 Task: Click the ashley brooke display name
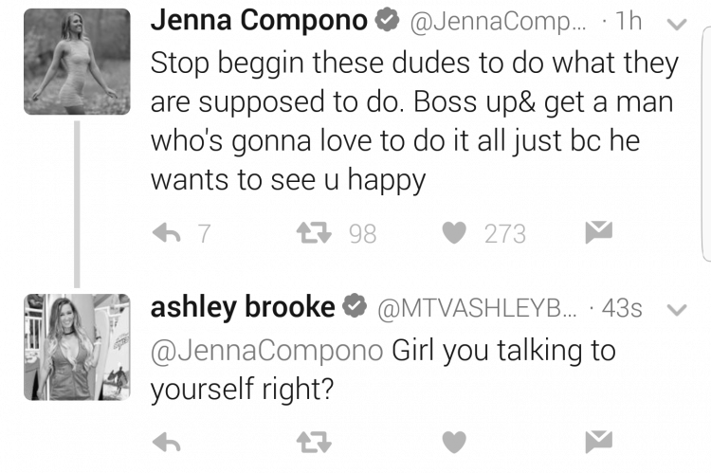(243, 307)
